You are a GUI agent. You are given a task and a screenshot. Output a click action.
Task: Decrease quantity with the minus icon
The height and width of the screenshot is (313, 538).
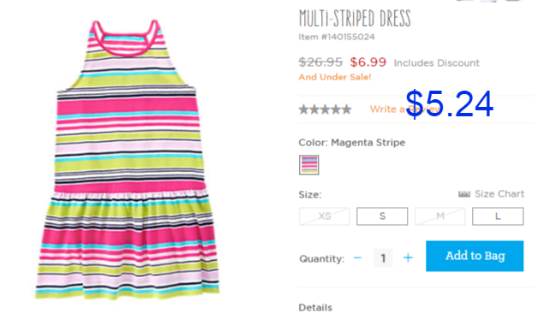[357, 257]
